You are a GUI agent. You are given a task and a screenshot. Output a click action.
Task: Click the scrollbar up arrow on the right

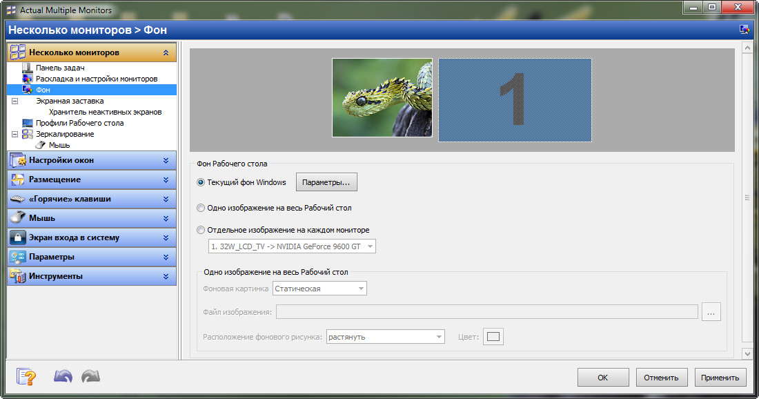click(x=747, y=48)
